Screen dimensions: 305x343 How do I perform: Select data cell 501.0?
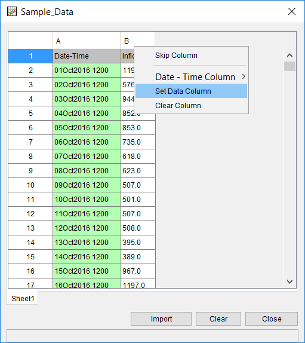(138, 199)
